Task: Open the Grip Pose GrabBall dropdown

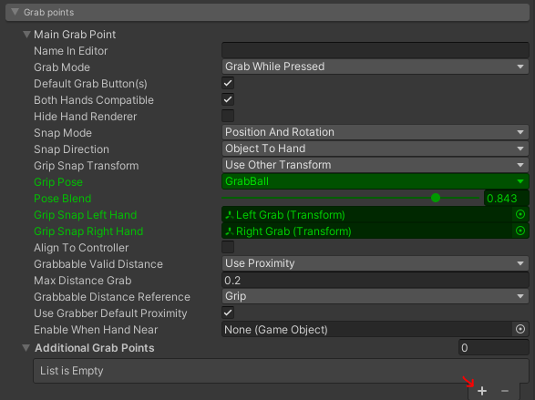Action: [x=375, y=181]
